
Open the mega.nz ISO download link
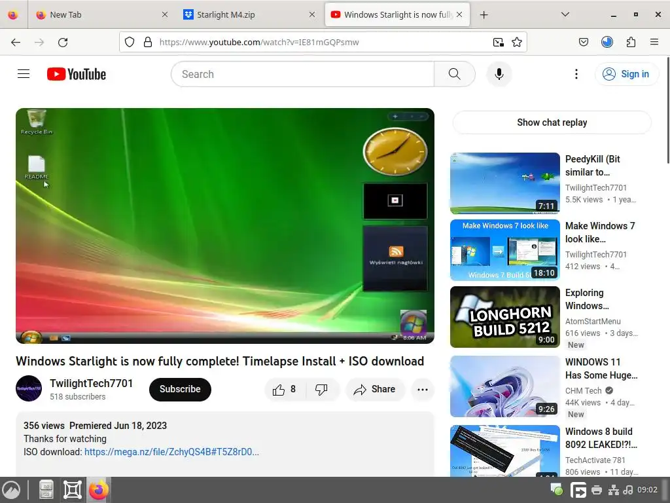pos(171,452)
